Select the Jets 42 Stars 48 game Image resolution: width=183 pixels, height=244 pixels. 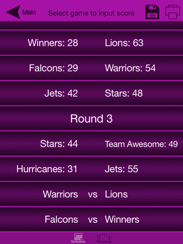click(x=91, y=93)
